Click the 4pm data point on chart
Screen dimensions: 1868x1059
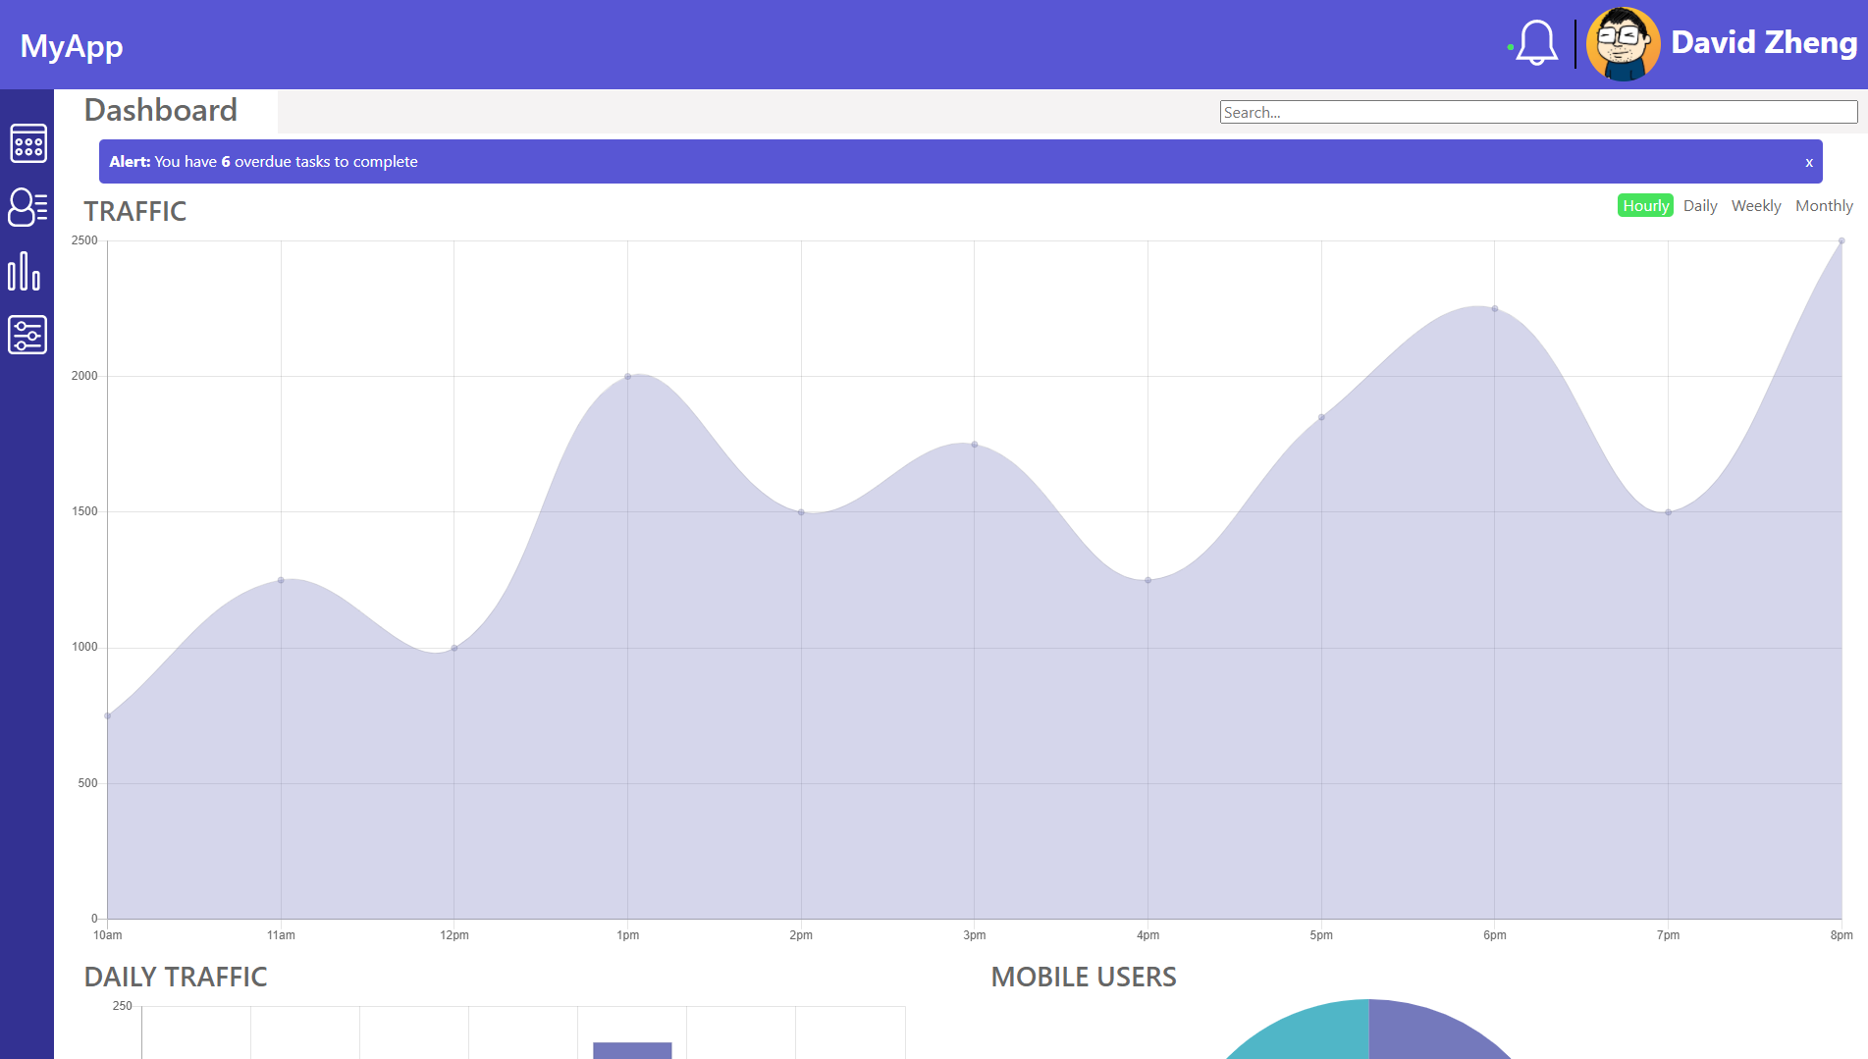pyautogui.click(x=1148, y=580)
